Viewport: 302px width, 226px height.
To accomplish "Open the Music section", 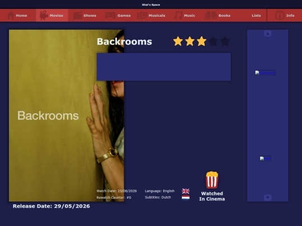I will tap(185, 16).
